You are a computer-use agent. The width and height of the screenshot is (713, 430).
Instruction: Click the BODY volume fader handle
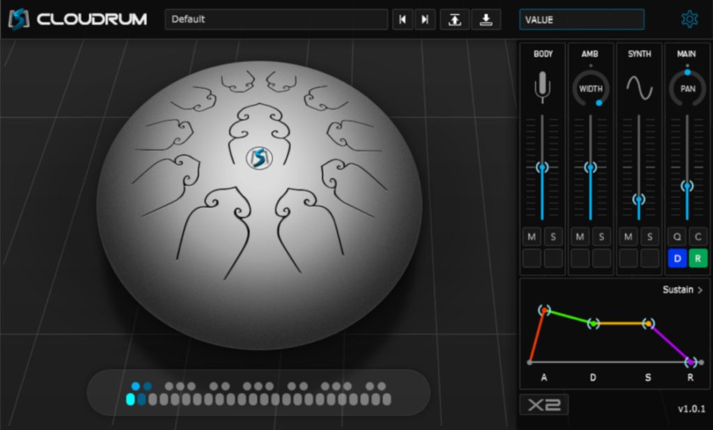click(542, 167)
